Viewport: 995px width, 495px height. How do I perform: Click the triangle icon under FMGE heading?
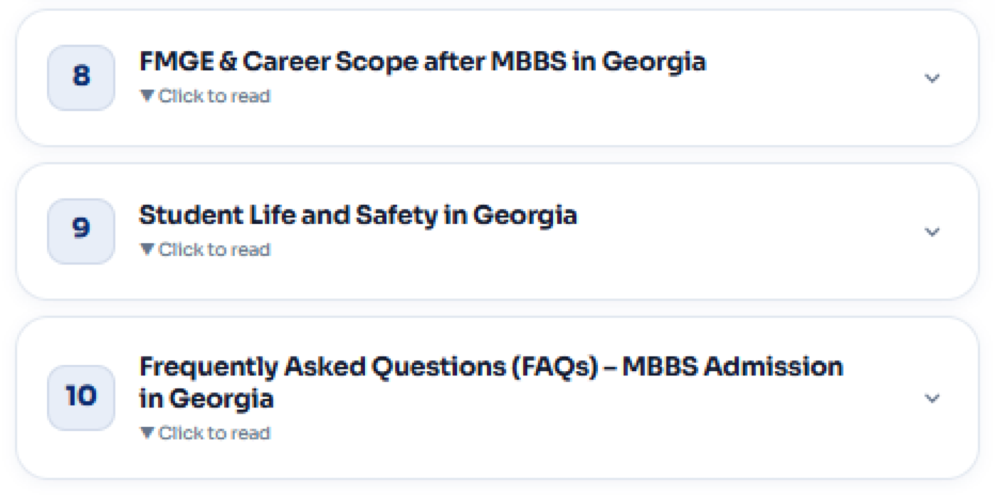pos(147,96)
